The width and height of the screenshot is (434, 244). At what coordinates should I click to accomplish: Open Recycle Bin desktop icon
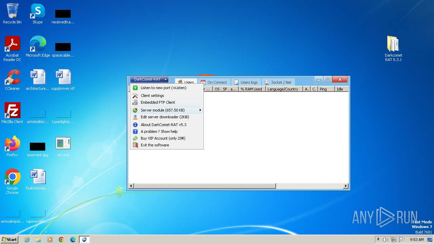point(12,14)
